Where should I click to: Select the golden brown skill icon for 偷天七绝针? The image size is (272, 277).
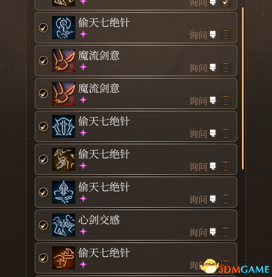click(x=64, y=159)
